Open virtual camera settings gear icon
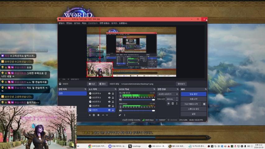Viewport: 265px width, 149px height. pos(204,104)
